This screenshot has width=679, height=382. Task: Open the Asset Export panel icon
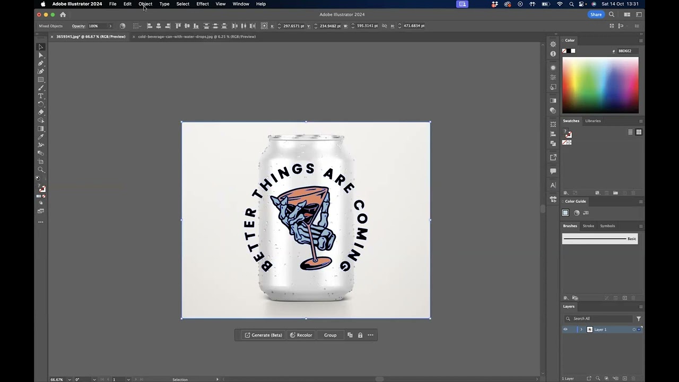(553, 157)
